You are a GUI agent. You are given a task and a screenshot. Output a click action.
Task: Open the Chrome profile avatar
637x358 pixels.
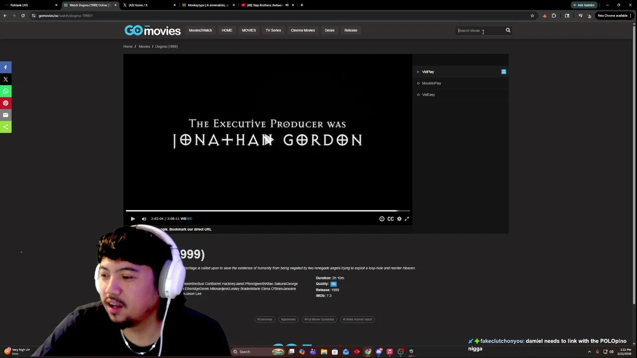pyautogui.click(x=590, y=15)
